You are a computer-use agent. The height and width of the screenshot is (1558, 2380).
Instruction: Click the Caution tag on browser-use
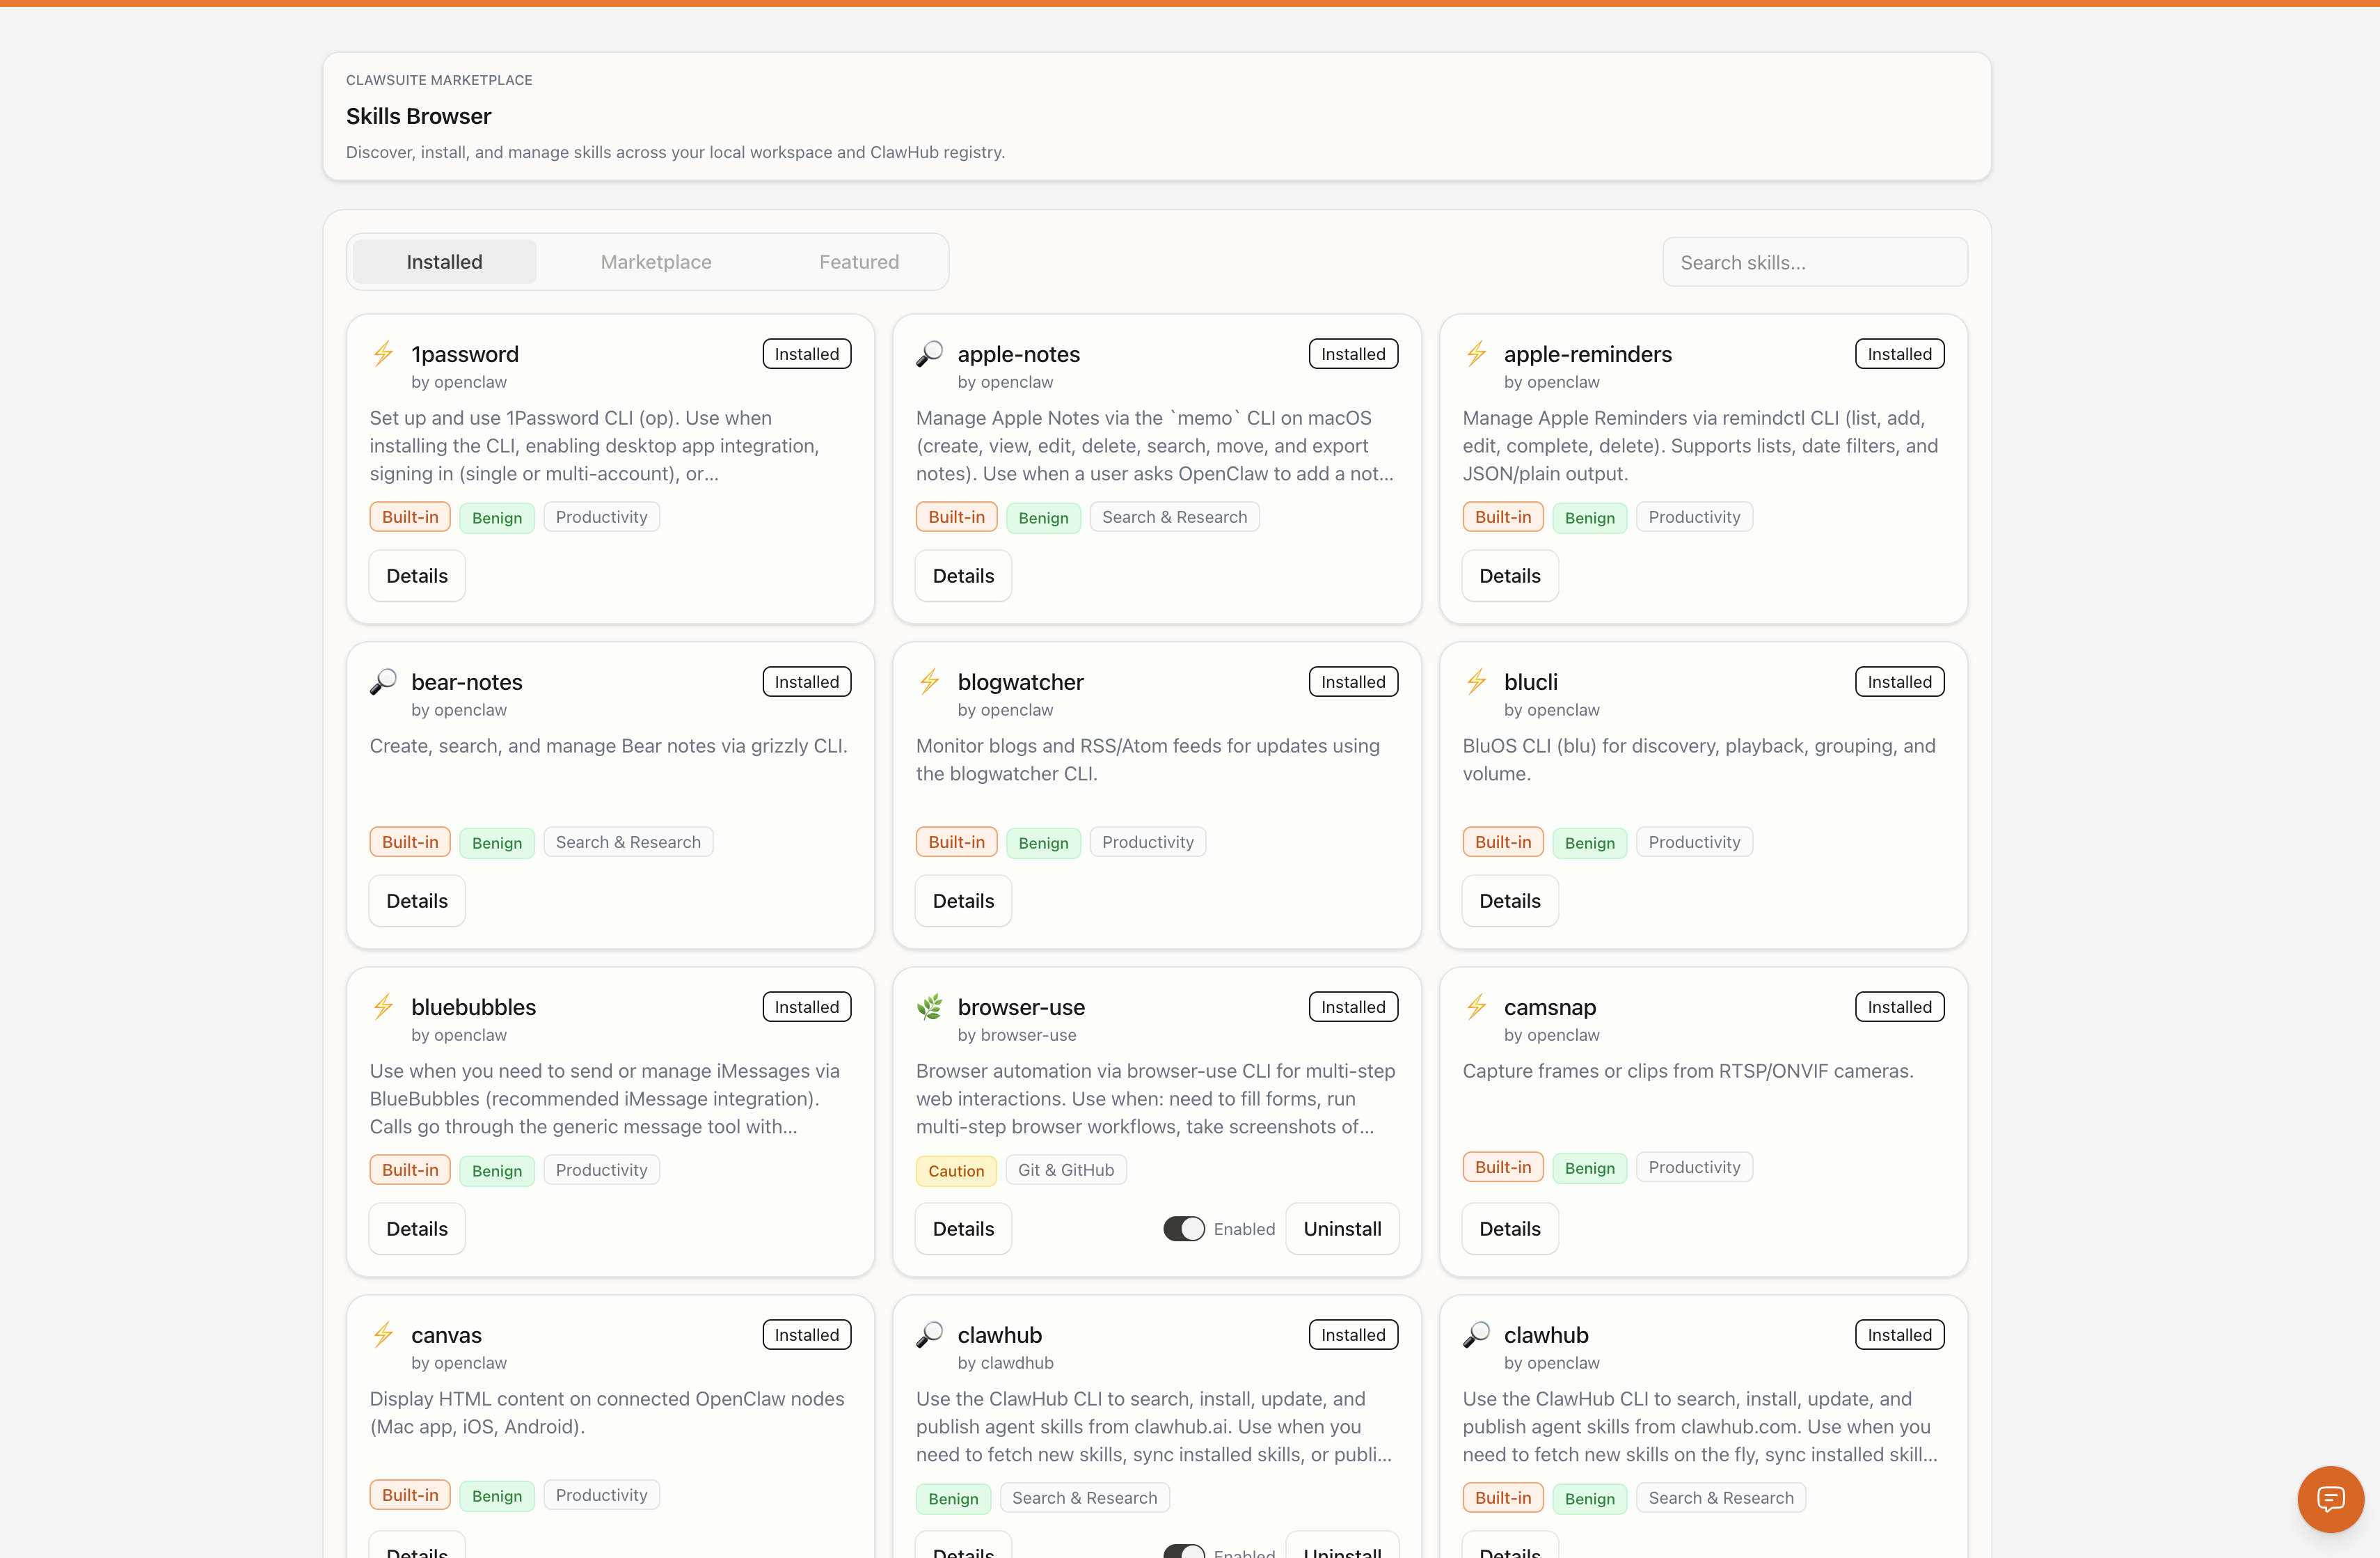tap(956, 1171)
